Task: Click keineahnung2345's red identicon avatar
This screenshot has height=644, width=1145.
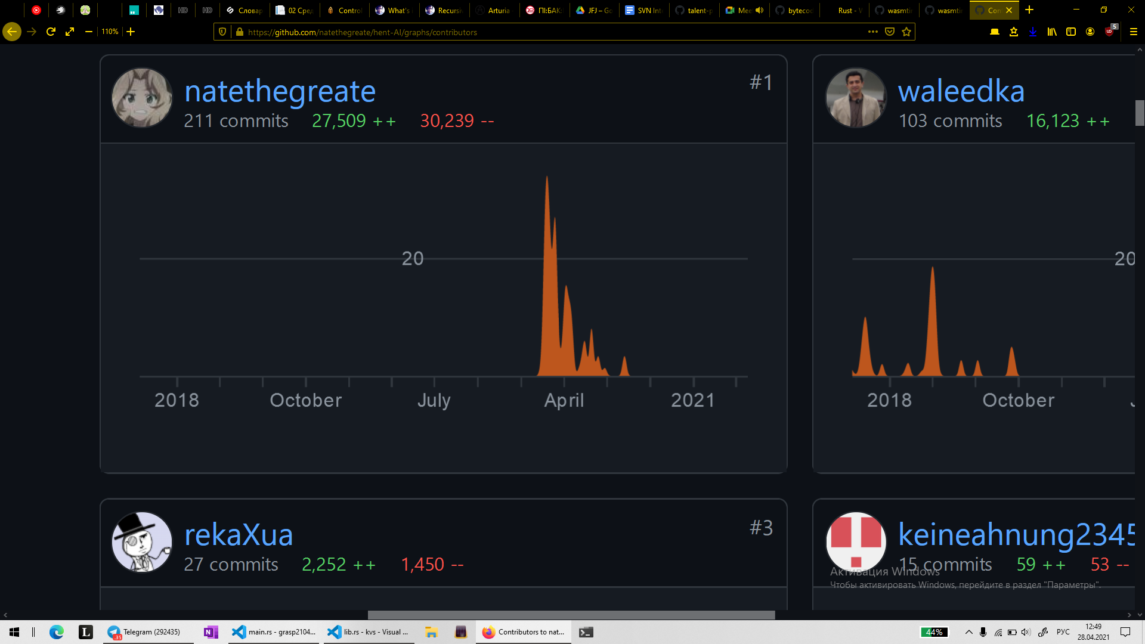Action: tap(855, 541)
